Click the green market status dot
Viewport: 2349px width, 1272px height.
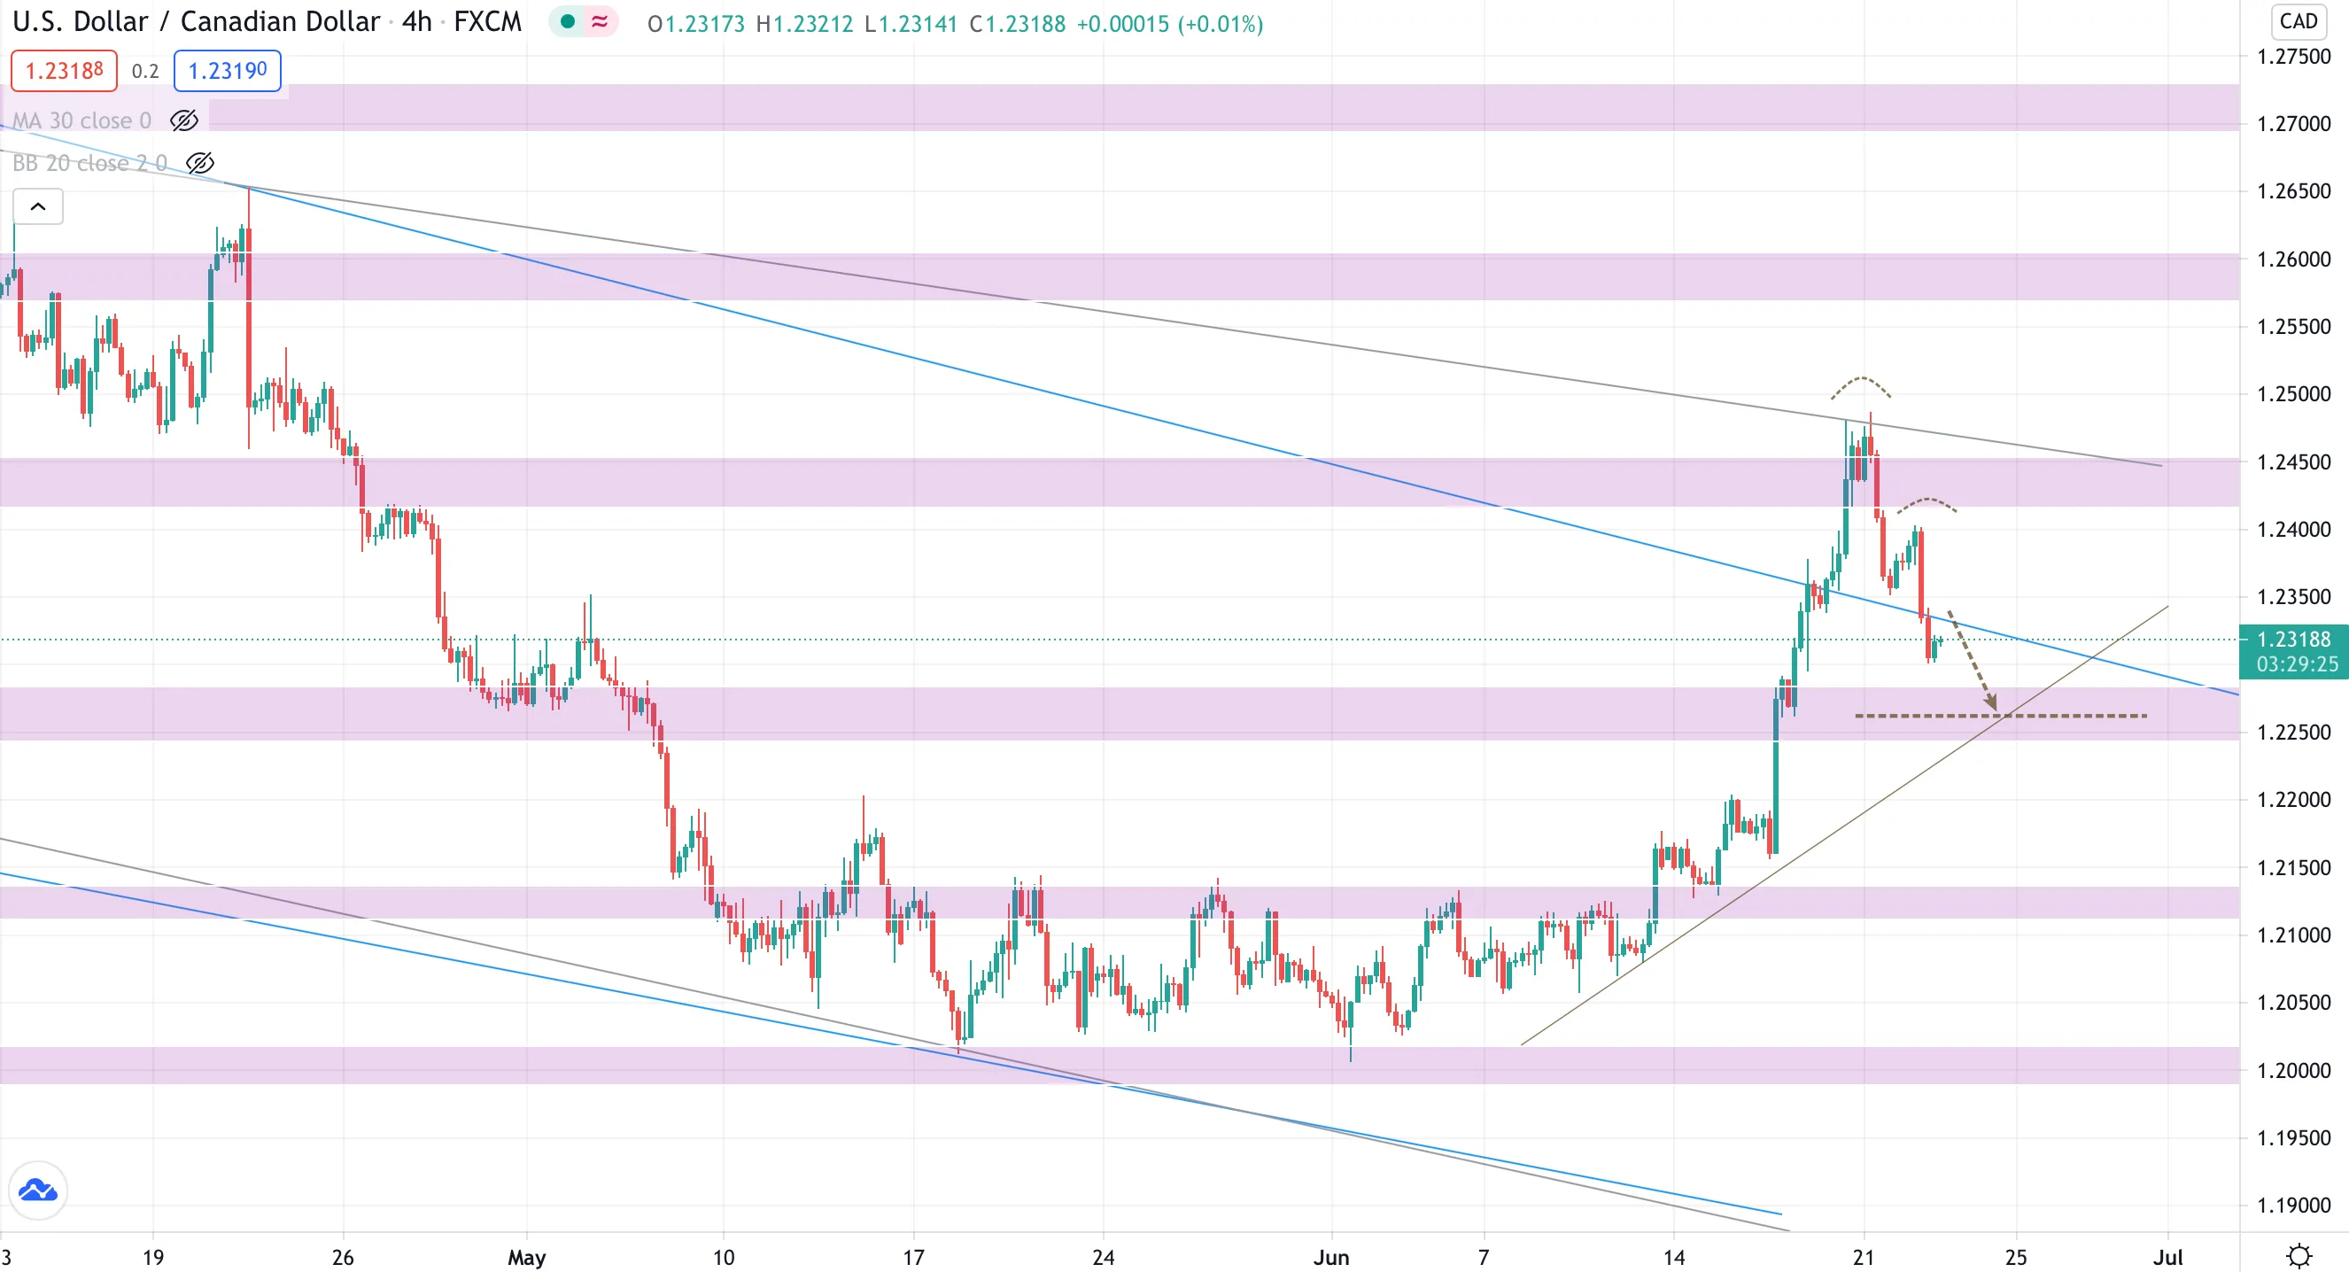[567, 22]
